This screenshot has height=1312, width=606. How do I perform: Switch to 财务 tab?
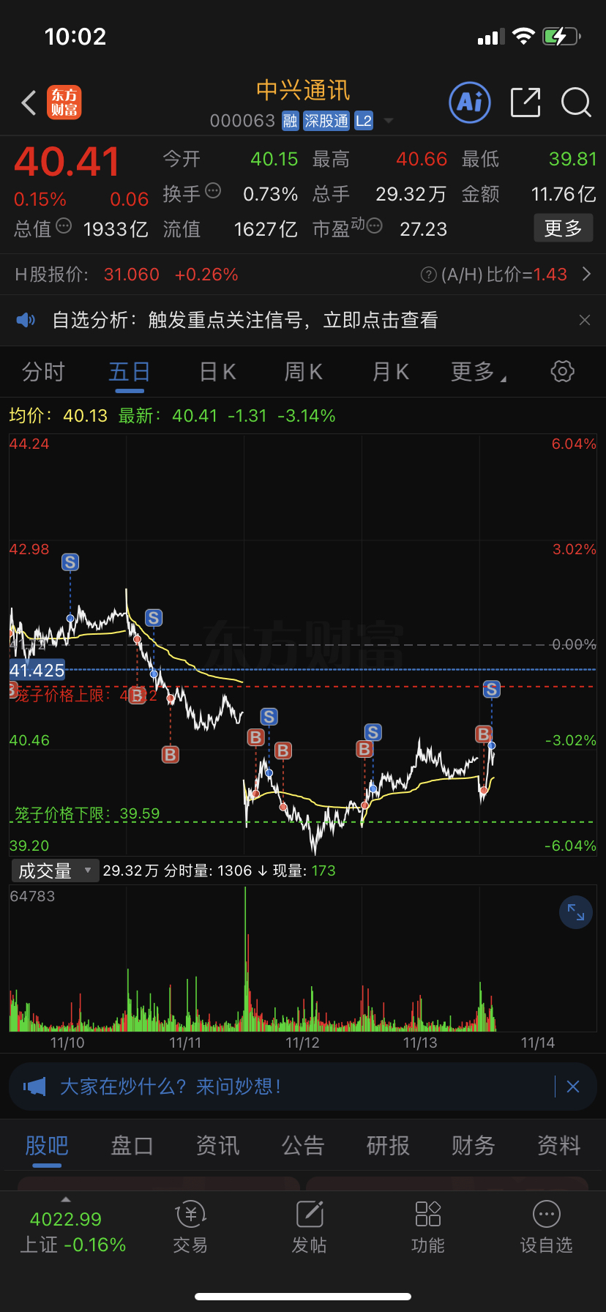pos(474,1145)
